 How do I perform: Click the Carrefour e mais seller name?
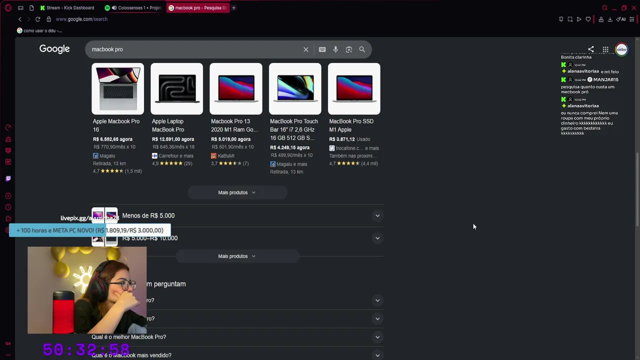[175, 156]
